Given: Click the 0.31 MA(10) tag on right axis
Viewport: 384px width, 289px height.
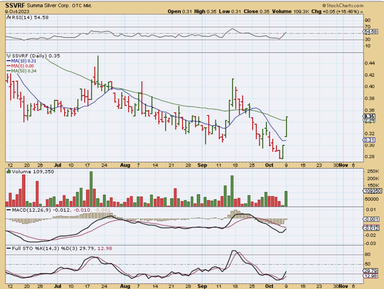Looking at the screenshot, I should pos(370,140).
